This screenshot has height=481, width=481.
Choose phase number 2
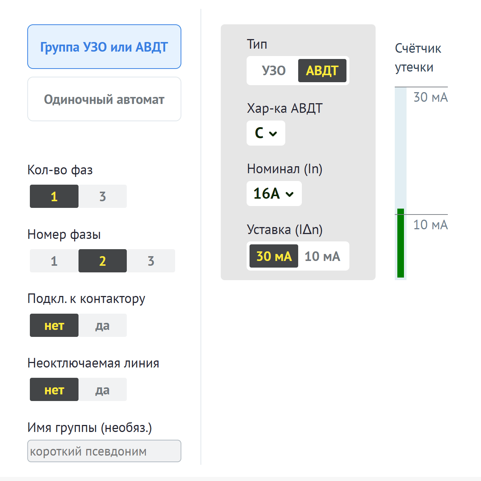point(102,261)
